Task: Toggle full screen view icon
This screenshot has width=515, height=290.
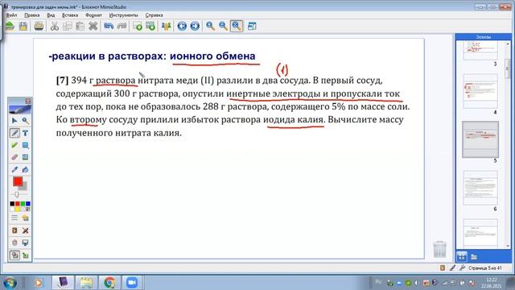Action: [x=252, y=26]
